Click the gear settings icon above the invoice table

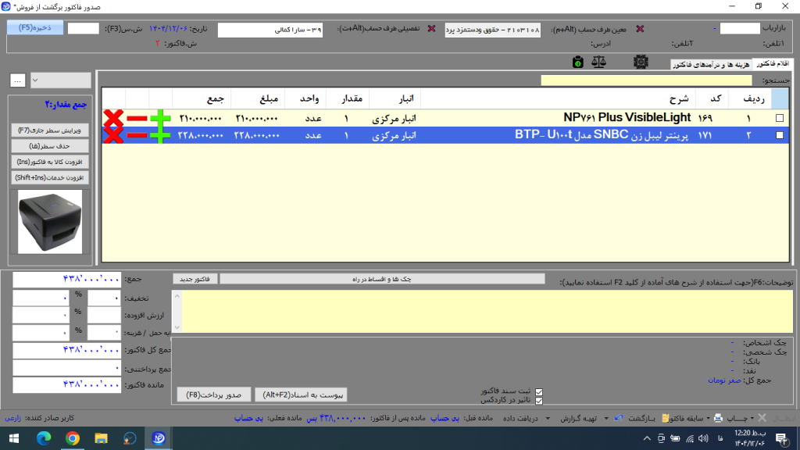(641, 62)
